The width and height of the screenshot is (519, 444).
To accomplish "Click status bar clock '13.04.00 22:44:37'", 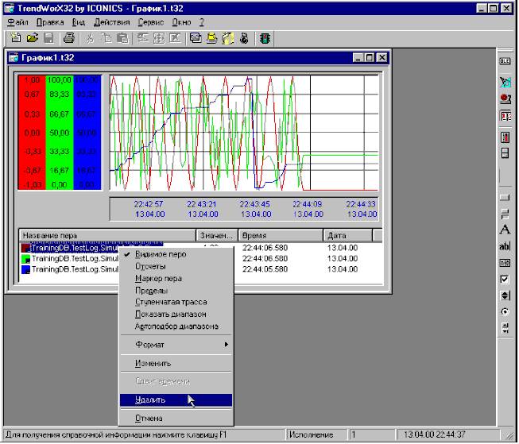I will 434,434.
